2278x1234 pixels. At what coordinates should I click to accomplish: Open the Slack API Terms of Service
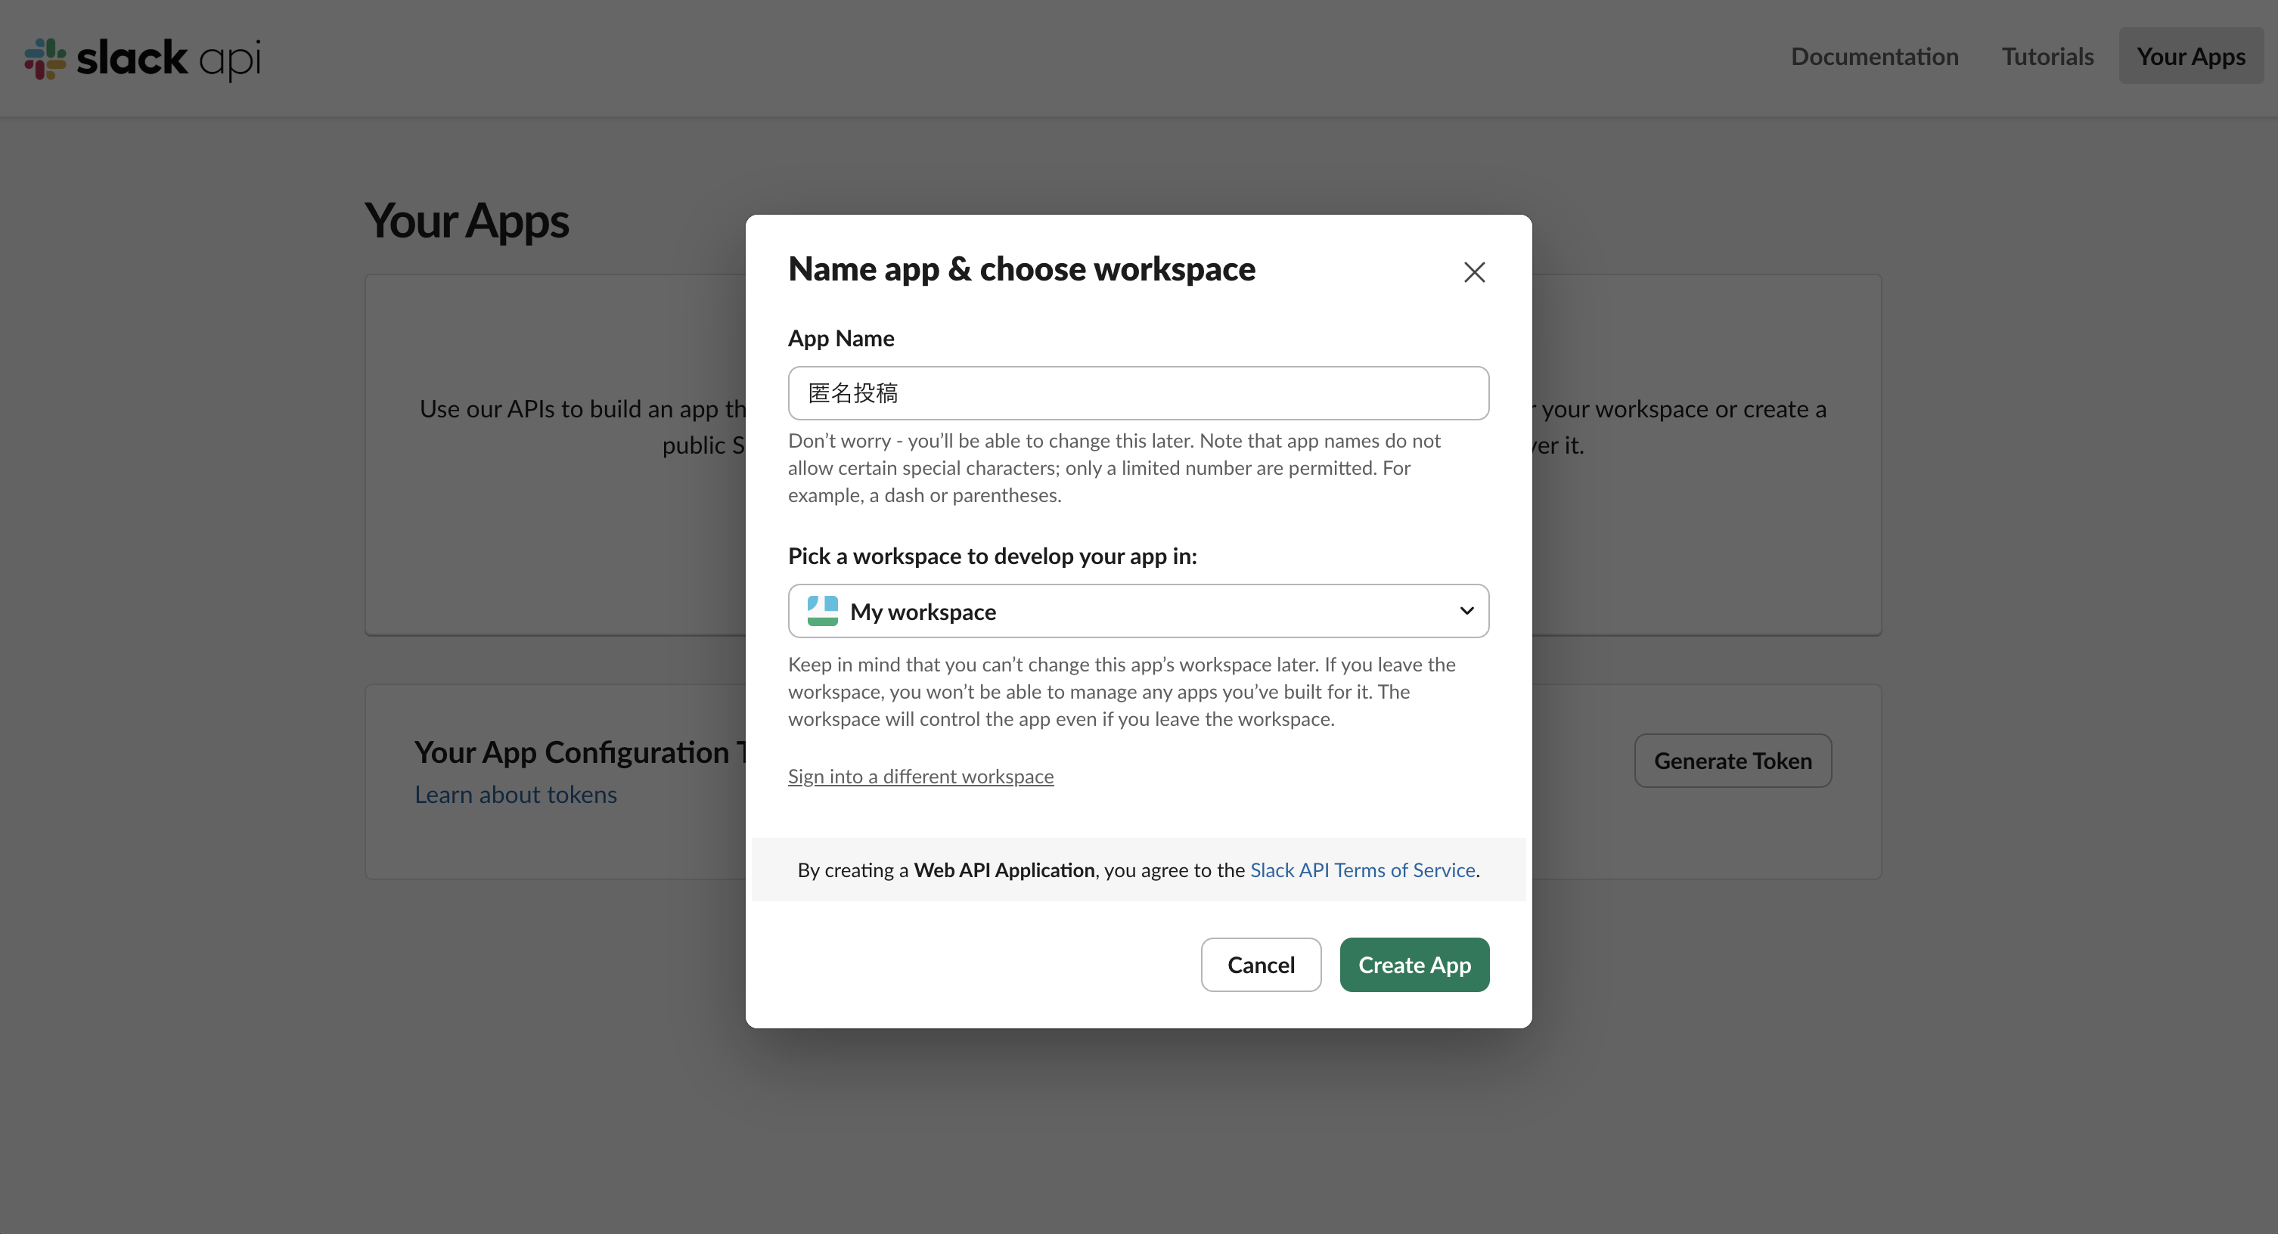tap(1362, 869)
